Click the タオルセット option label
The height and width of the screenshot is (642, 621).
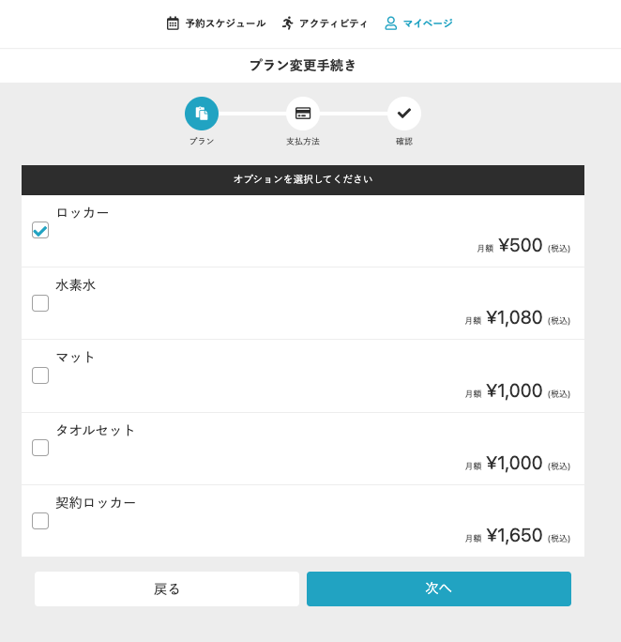pos(96,431)
